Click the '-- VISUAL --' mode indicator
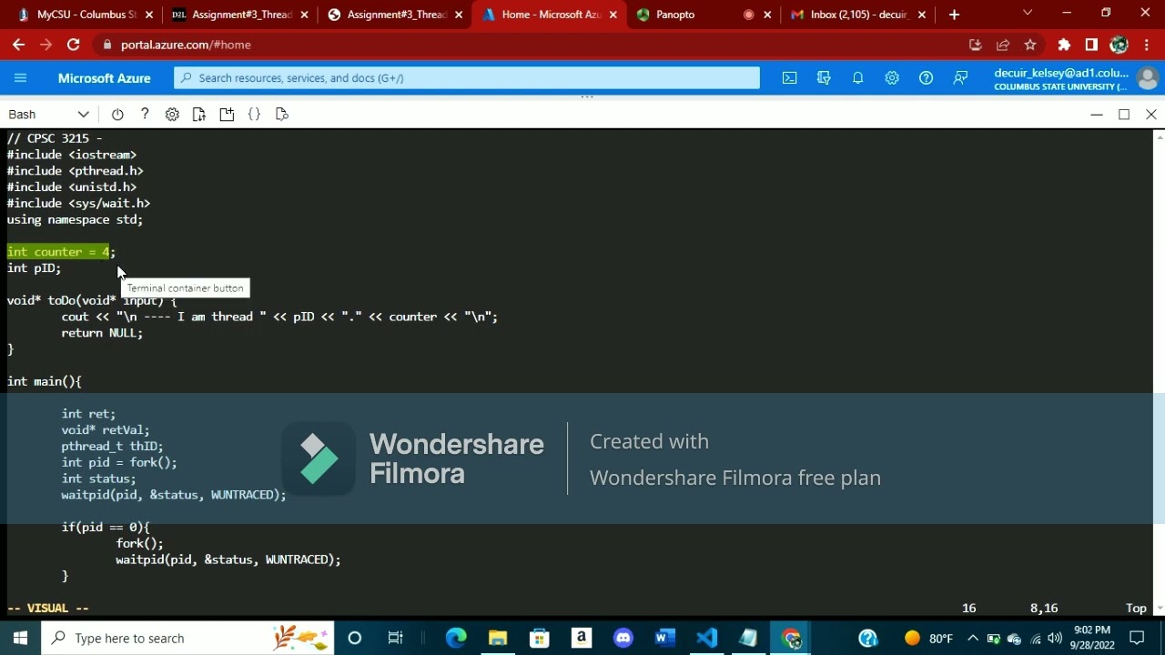 pyautogui.click(x=47, y=608)
